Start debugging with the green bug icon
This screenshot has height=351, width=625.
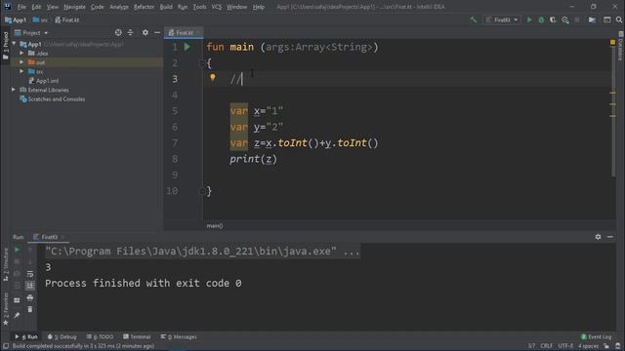pos(541,19)
